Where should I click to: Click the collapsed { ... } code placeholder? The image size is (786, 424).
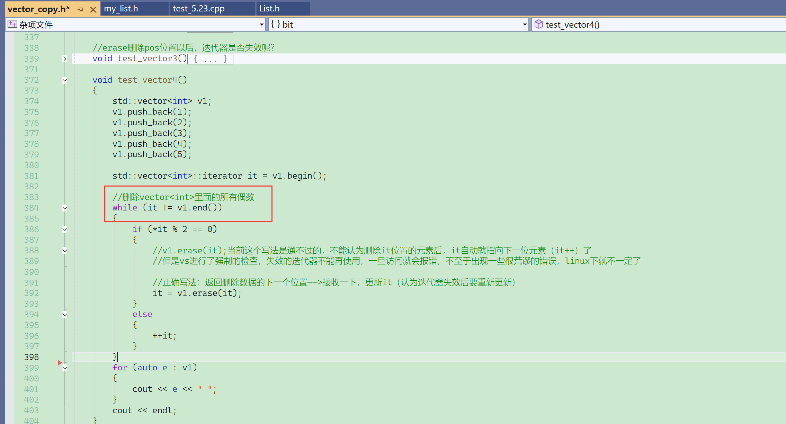coord(210,59)
